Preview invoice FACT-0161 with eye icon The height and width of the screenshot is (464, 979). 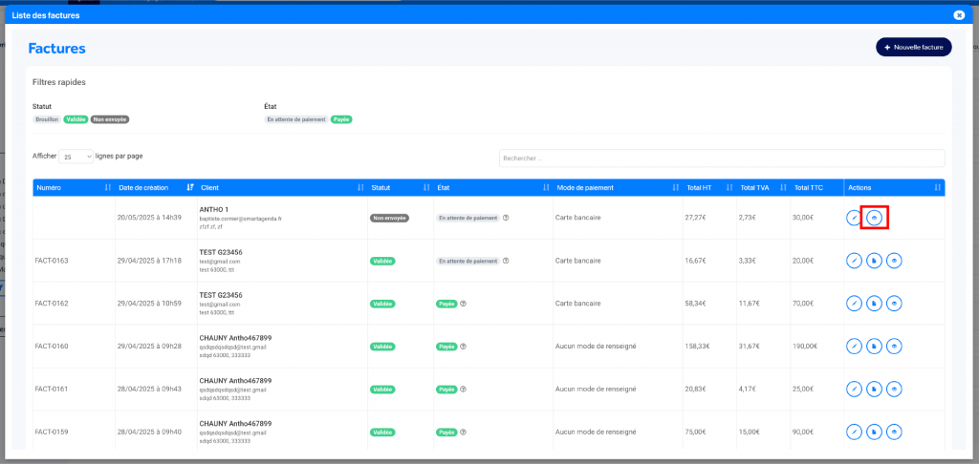click(x=895, y=390)
